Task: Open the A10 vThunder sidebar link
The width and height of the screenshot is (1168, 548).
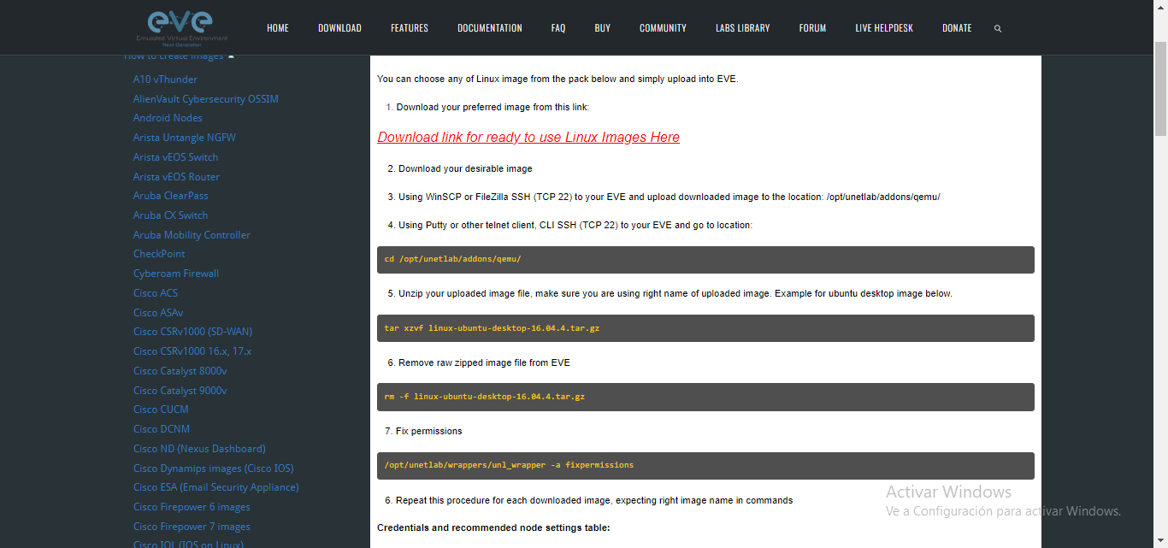Action: 165,80
